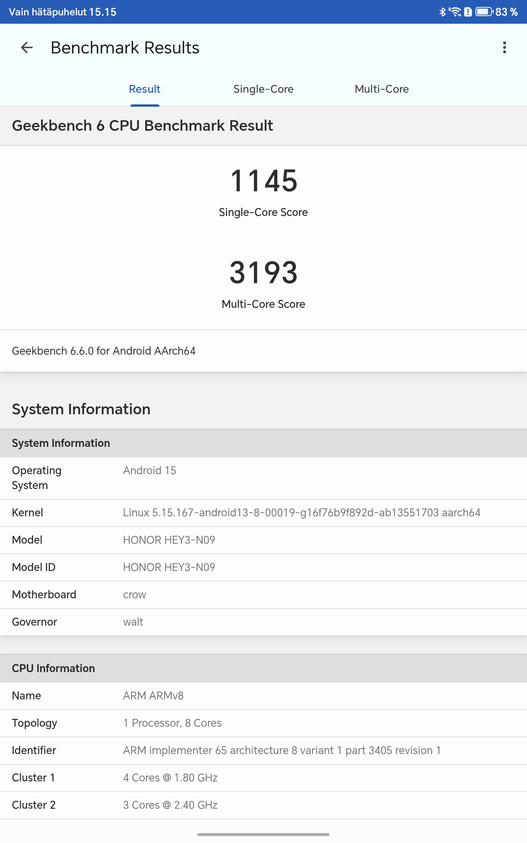Open the three-dot overflow menu
Viewport: 527px width, 843px height.
click(x=504, y=47)
